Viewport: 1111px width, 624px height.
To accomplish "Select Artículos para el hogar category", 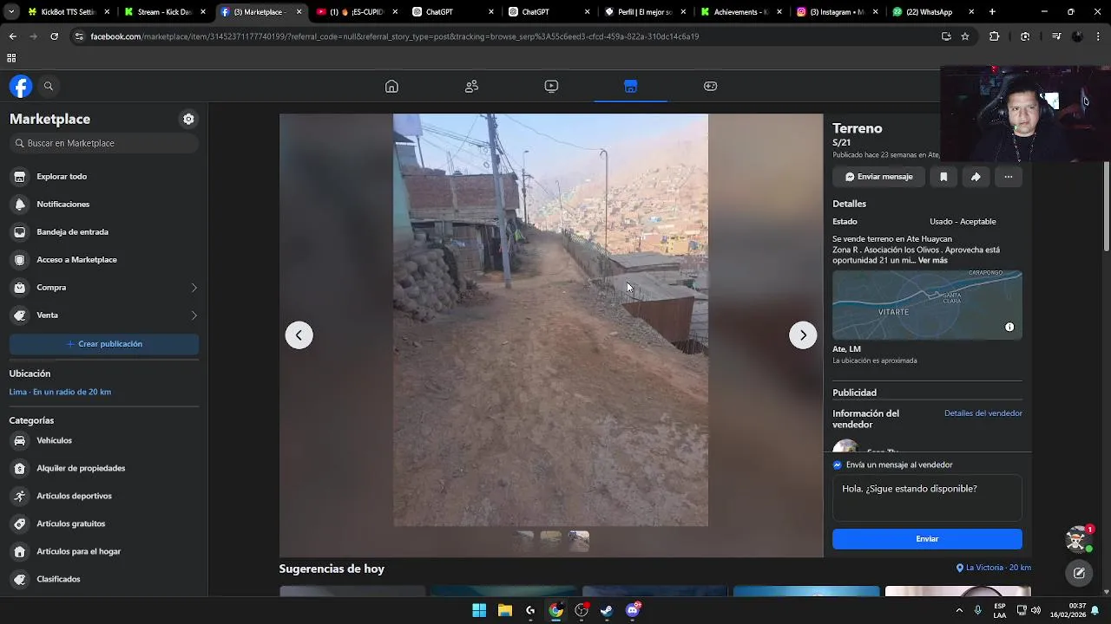I will 104,551.
